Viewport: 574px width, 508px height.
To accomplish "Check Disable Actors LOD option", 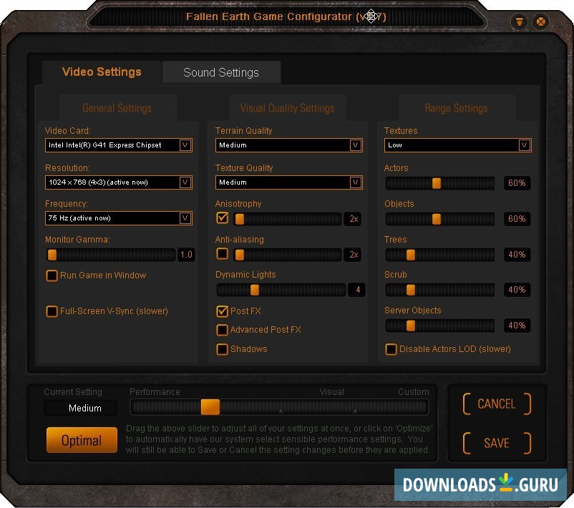I will tap(391, 350).
